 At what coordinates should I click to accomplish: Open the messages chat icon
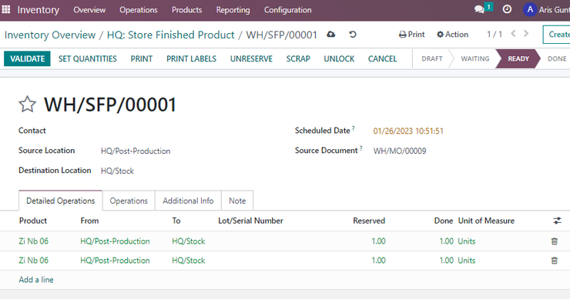(479, 9)
